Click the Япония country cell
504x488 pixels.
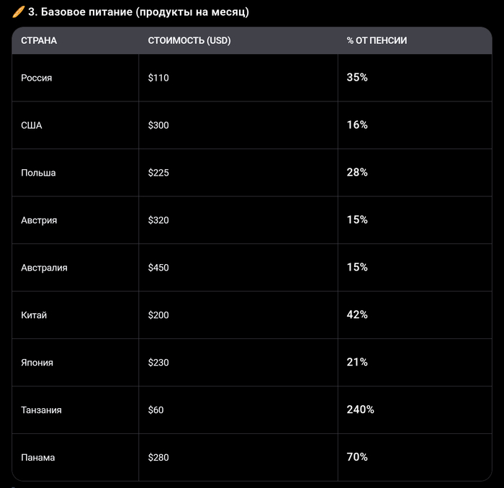(37, 363)
